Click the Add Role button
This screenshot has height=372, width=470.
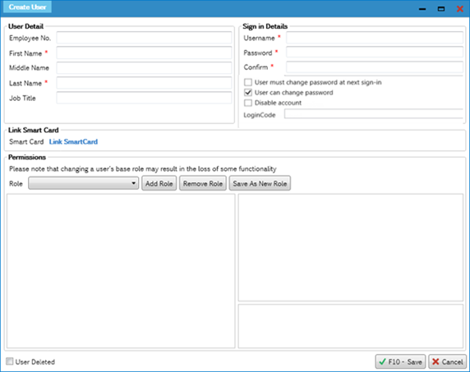click(159, 183)
